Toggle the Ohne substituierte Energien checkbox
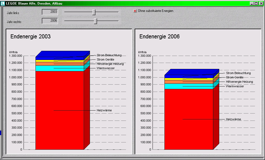Viewport: 265px width, 160px height. pyautogui.click(x=135, y=11)
